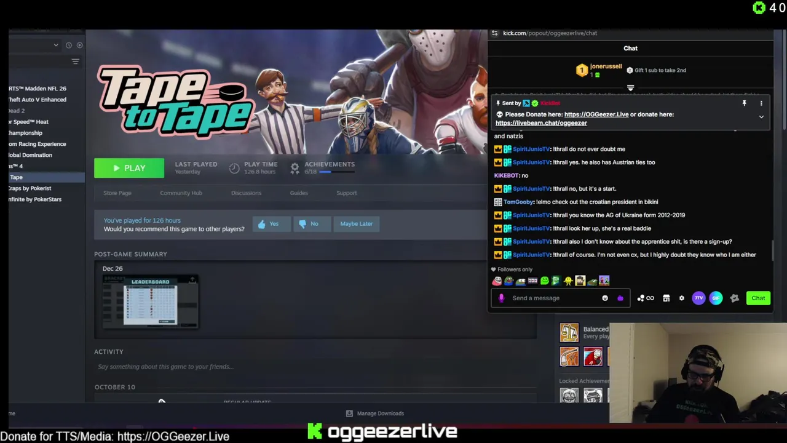The height and width of the screenshot is (443, 787).
Task: Select the green blob smiley emote
Action: coord(544,281)
